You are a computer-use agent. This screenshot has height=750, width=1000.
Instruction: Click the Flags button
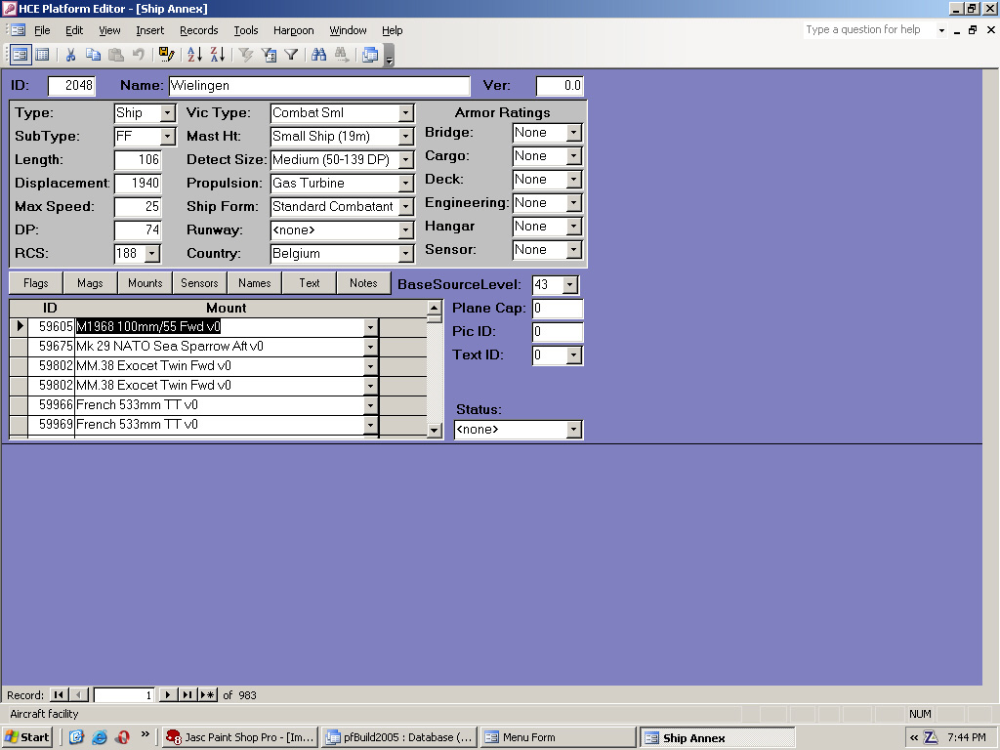point(36,283)
